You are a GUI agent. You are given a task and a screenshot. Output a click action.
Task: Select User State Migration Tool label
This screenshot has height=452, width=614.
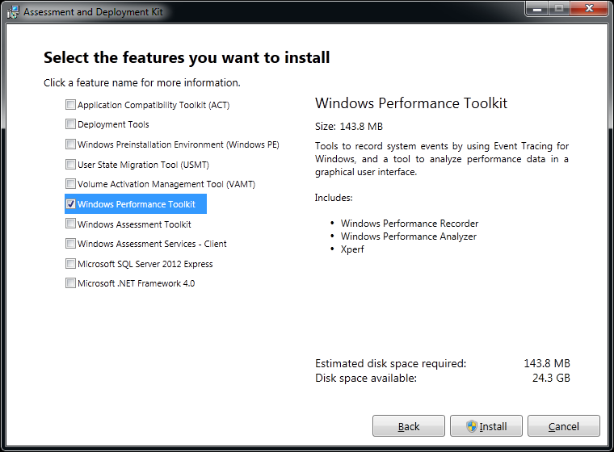143,165
